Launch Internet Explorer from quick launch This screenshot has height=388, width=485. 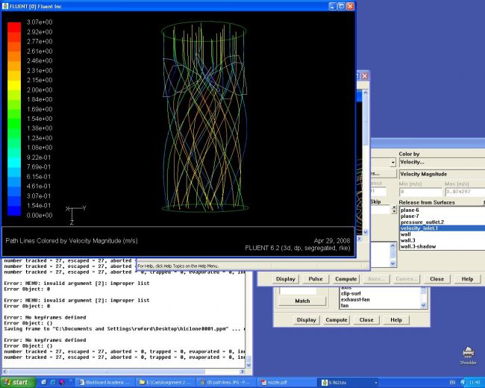53,383
